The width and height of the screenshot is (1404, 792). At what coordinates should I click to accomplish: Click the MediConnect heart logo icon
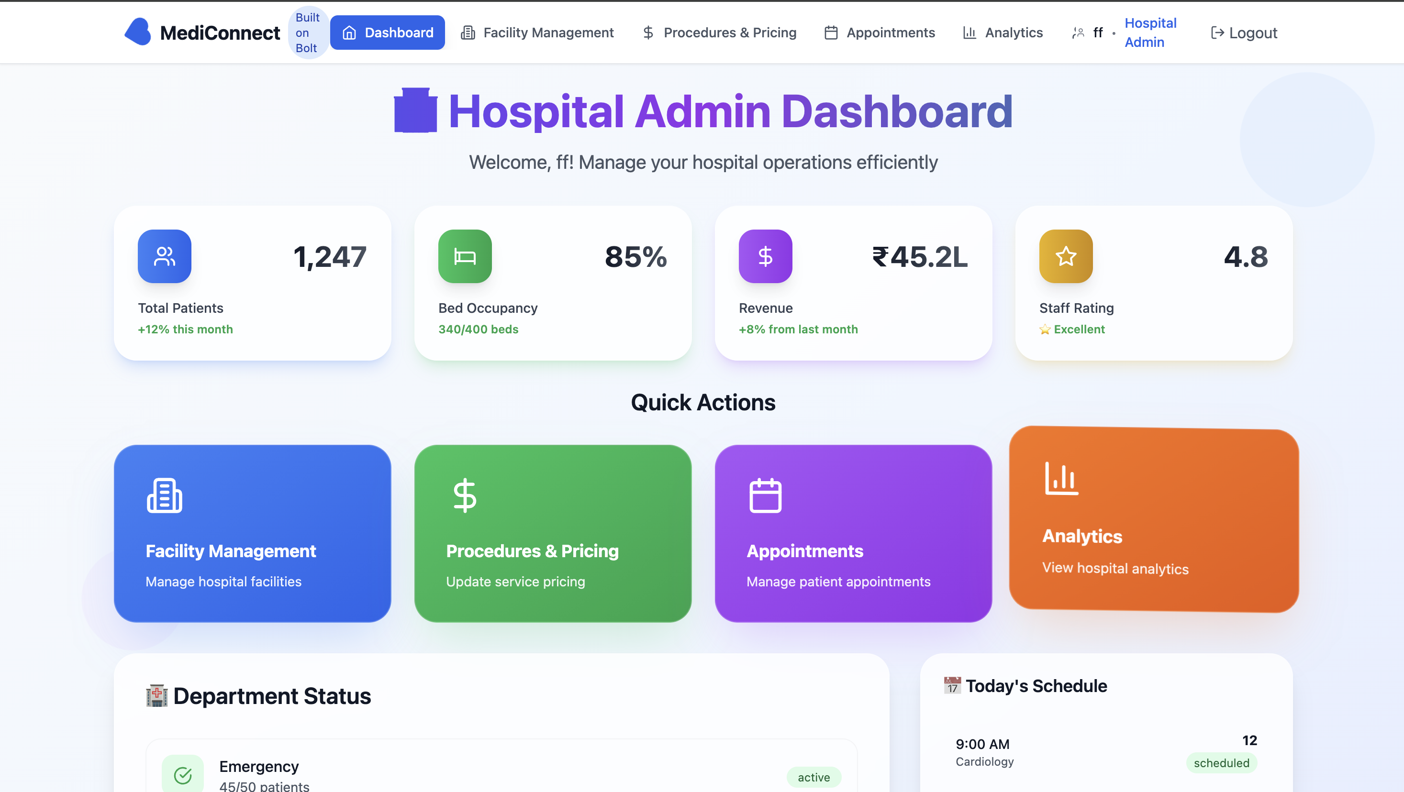pyautogui.click(x=138, y=32)
